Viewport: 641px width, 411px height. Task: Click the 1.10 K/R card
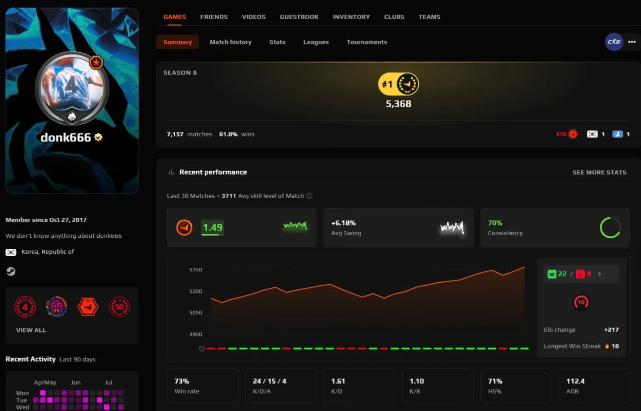[438, 386]
